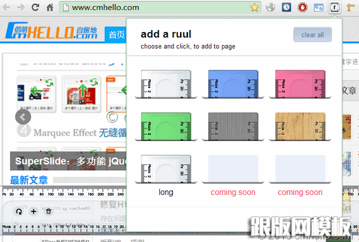Delete ruler with trash icon
Viewport: 359px width, 242px height.
[48, 211]
